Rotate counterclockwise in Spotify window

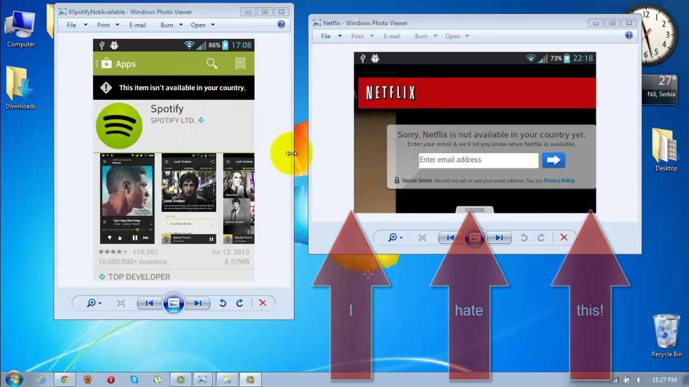coord(222,303)
